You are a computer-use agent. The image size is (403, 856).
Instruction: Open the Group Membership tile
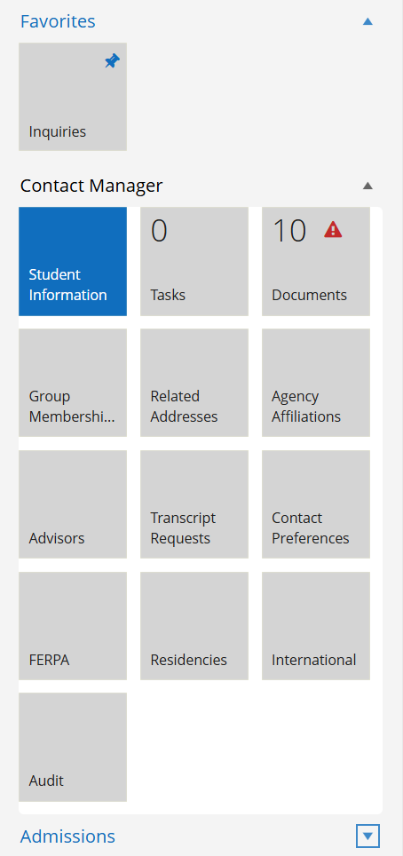pyautogui.click(x=73, y=383)
